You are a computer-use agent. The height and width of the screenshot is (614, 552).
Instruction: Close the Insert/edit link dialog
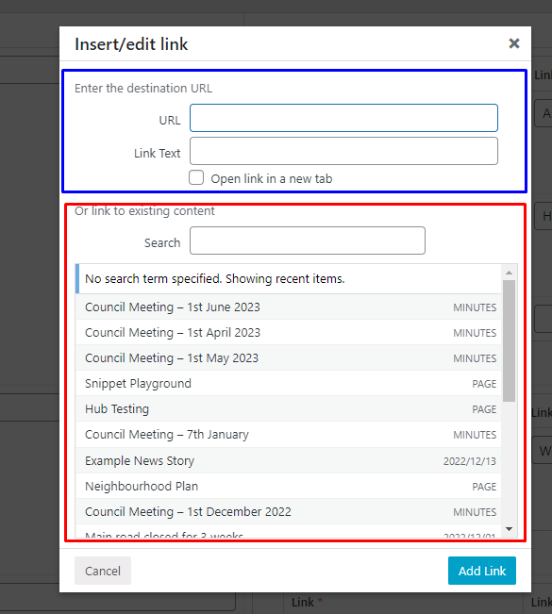(x=514, y=43)
